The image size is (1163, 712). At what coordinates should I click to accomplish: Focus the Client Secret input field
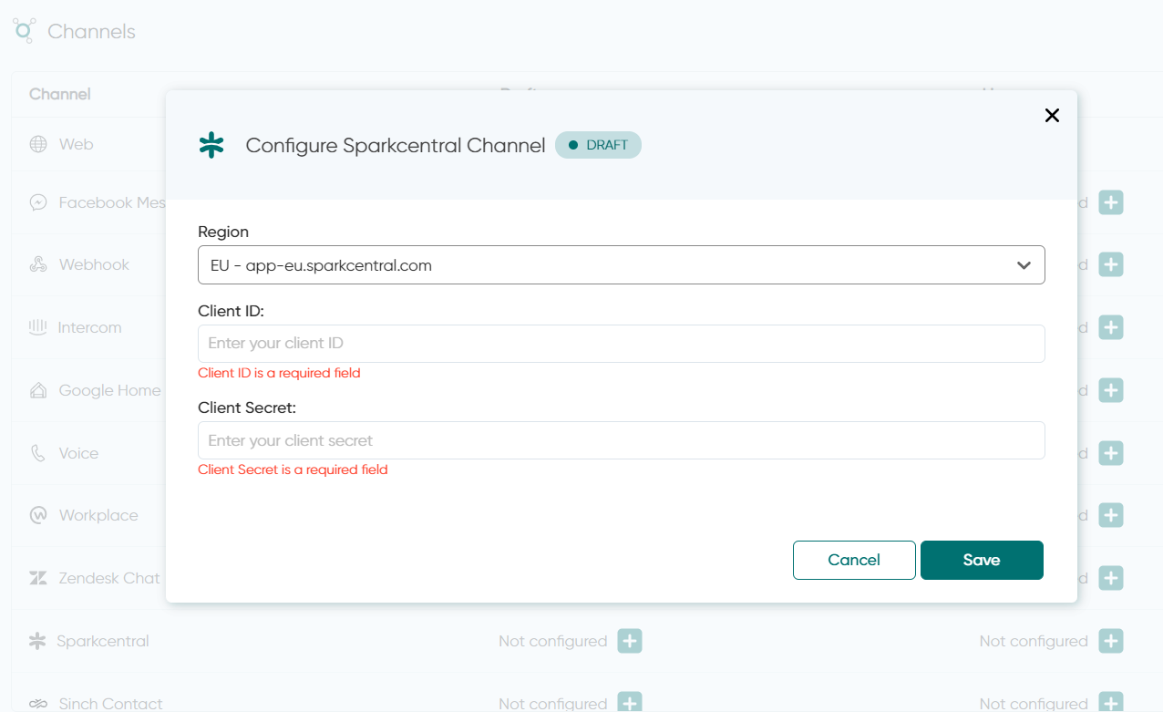[x=621, y=440]
